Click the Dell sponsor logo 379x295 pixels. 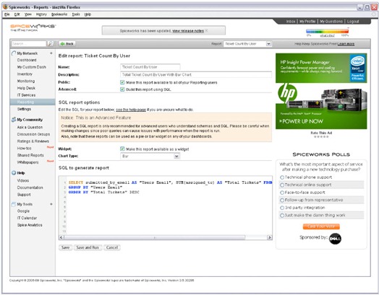[335, 239]
